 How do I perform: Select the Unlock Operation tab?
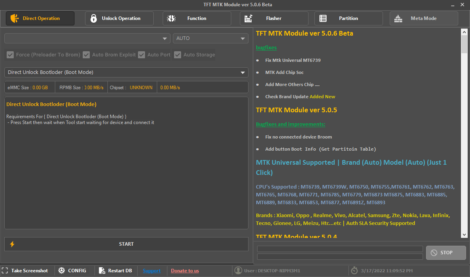(119, 18)
